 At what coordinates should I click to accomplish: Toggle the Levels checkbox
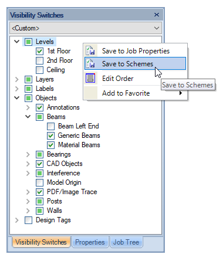(x=28, y=42)
